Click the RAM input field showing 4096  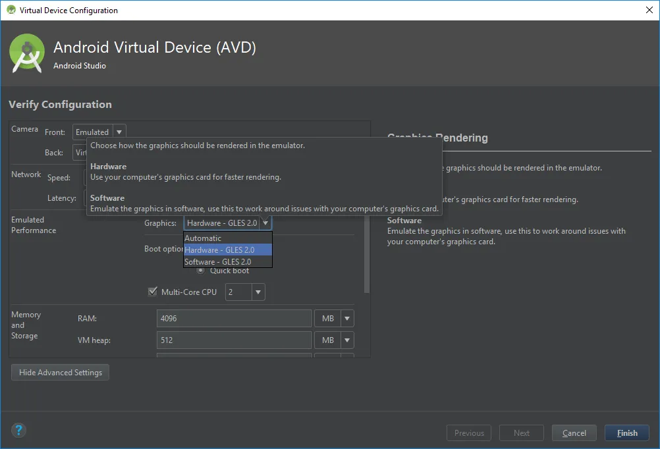coord(234,318)
